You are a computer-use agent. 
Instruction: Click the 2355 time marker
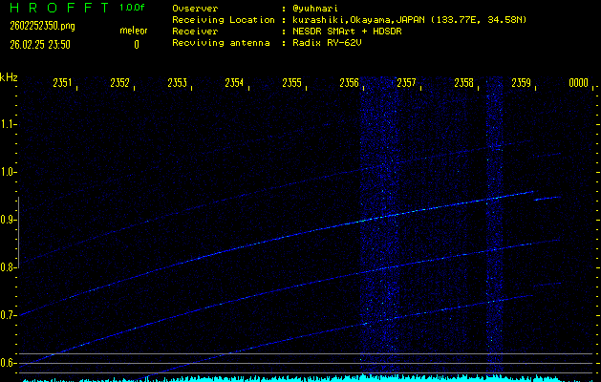[292, 84]
